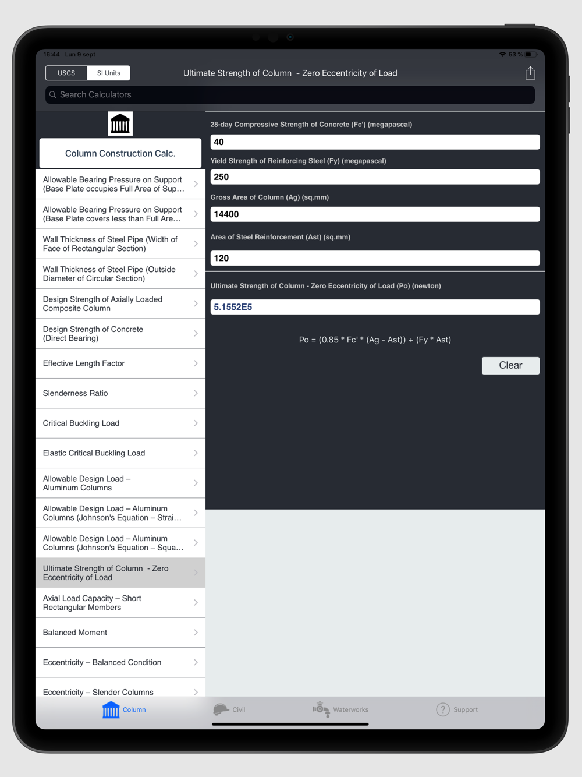Open the Support question mark tab

tap(443, 709)
